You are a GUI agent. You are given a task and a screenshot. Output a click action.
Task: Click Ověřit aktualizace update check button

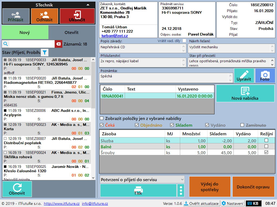[202, 203]
